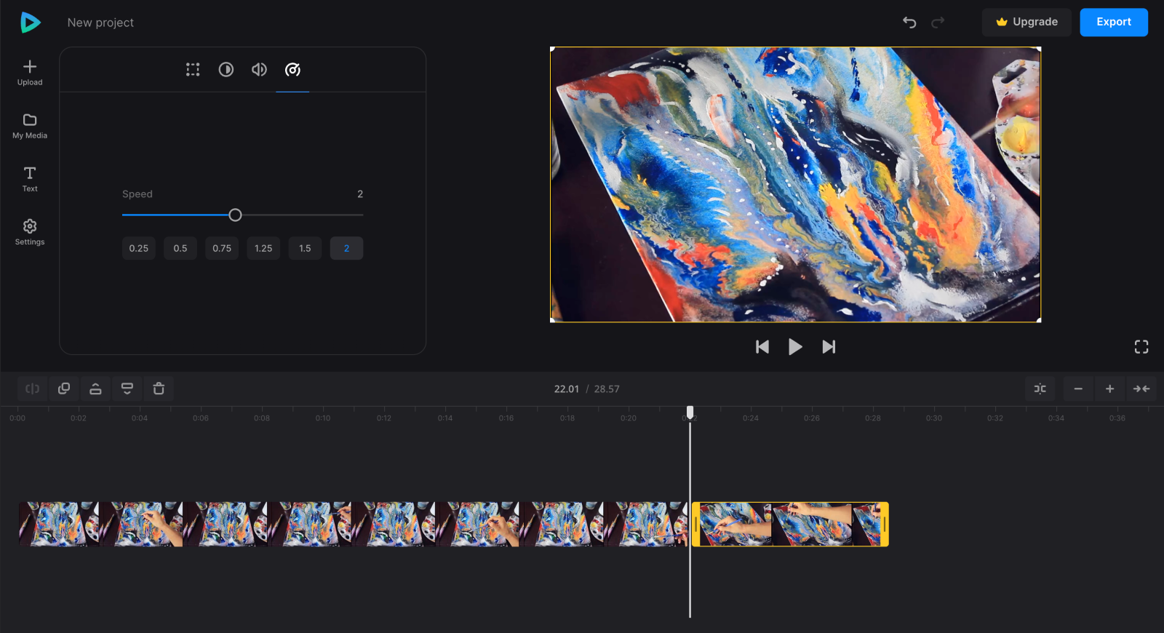1164x633 pixels.
Task: Select the 0.75 speed preset
Action: (x=222, y=248)
